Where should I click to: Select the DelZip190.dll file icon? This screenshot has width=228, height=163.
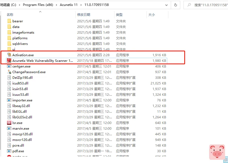coord(9,77)
